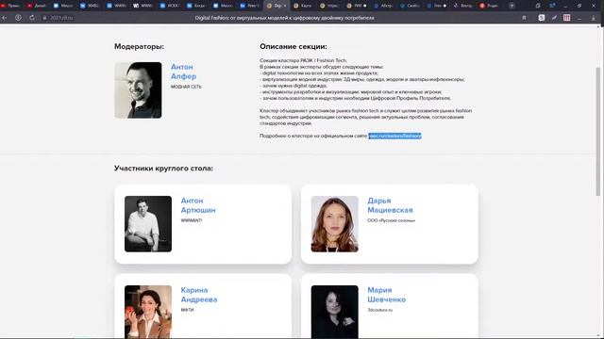The height and width of the screenshot is (339, 604).
Task: Click Мария Шевченко's dark photo
Action: 334,312
